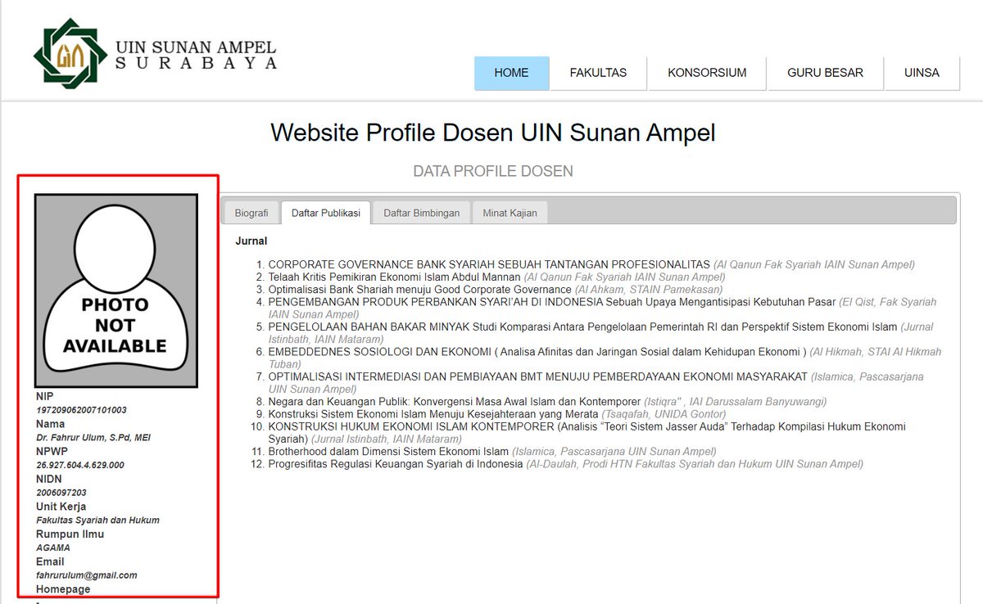Click the Jurnal section heading
This screenshot has height=604, width=983.
pyautogui.click(x=251, y=241)
